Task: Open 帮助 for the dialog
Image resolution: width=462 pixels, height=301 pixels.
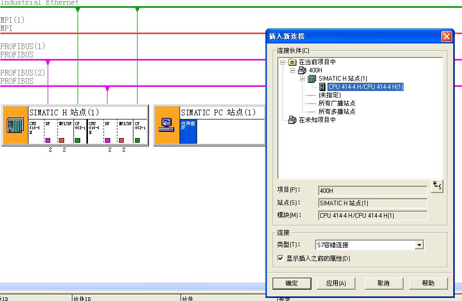Action: [x=428, y=283]
